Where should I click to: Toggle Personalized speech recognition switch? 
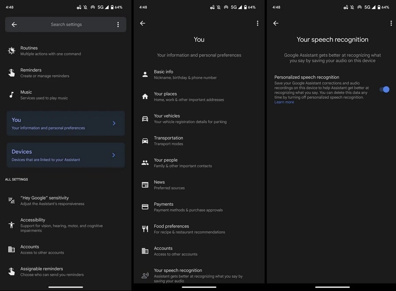[x=384, y=90]
